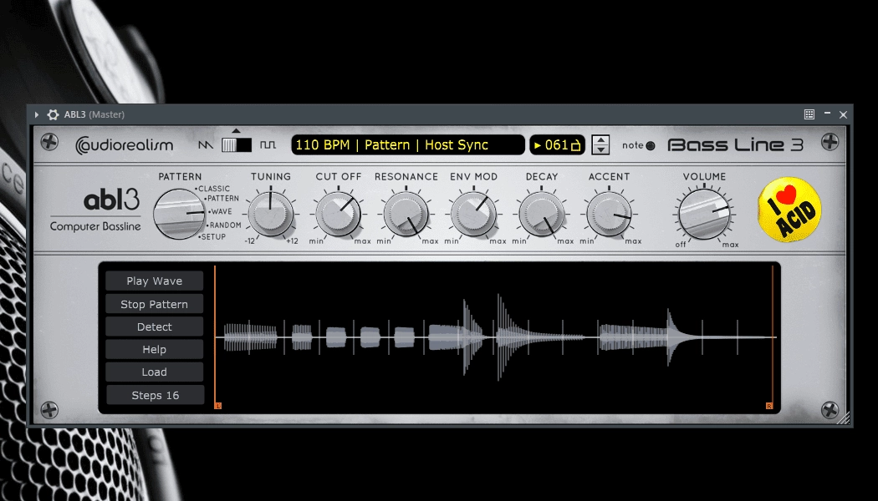This screenshot has height=501, width=878.
Task: Click the Cut Off knob
Action: tap(338, 214)
